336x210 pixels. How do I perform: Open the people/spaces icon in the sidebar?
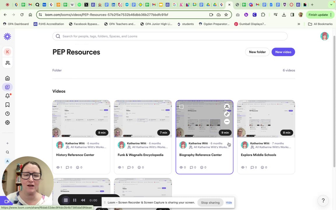coord(8,63)
